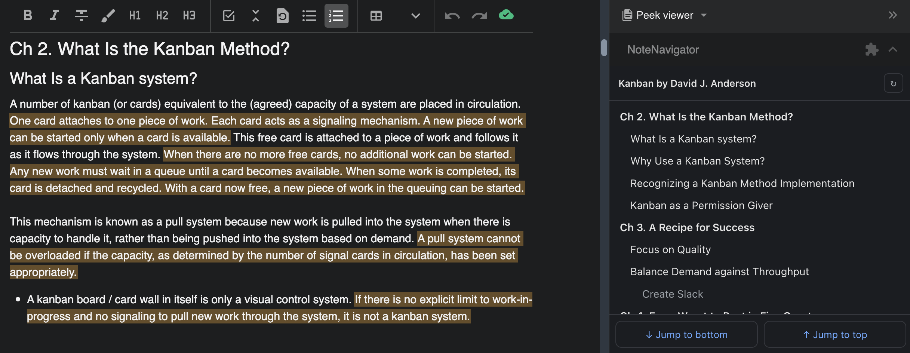Refresh the NoteNavigator outline
Screen dimensions: 910x353
tap(893, 83)
